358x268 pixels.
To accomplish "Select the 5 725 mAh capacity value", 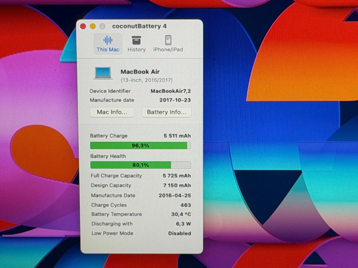I will click(177, 176).
